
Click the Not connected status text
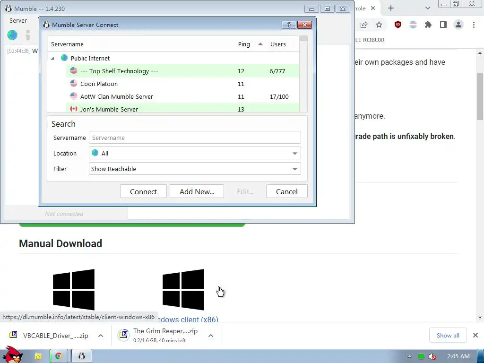[x=64, y=214]
